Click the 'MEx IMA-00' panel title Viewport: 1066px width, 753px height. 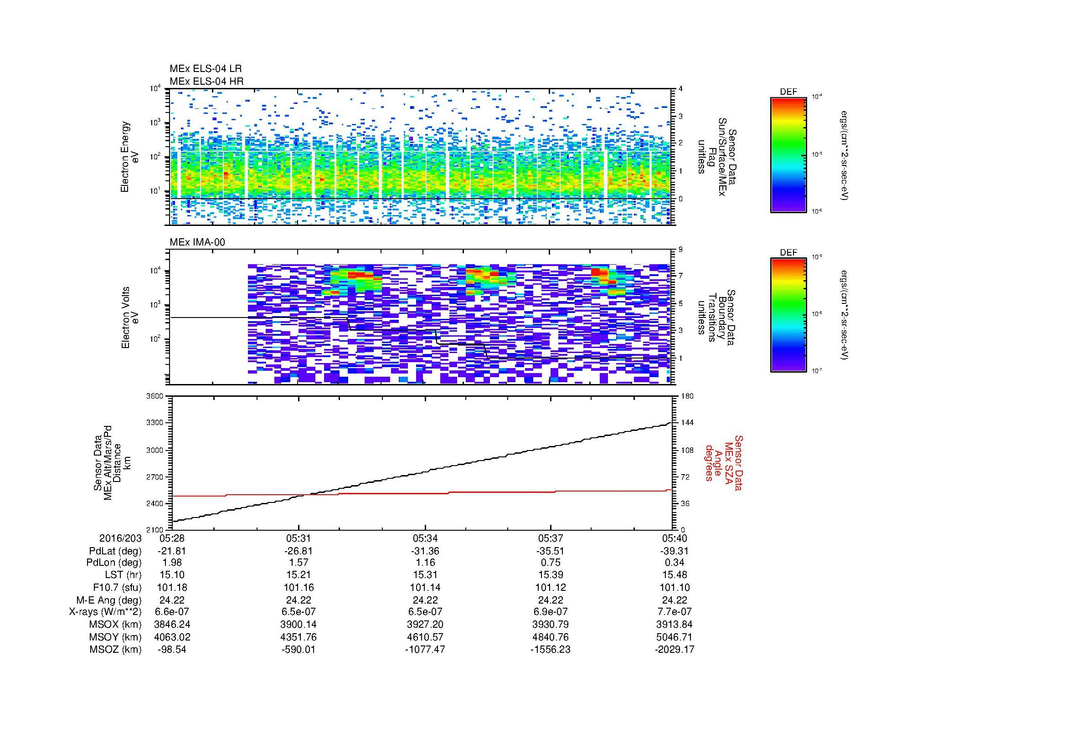(197, 242)
